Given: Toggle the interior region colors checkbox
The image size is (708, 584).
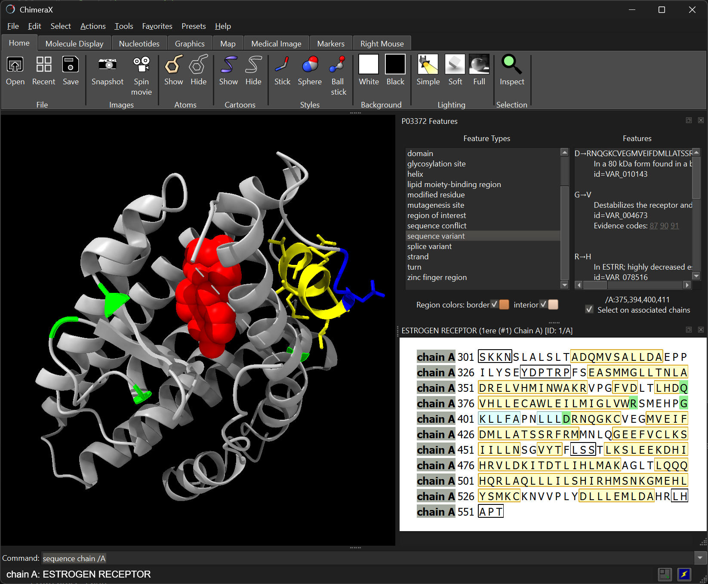Looking at the screenshot, I should (x=544, y=304).
